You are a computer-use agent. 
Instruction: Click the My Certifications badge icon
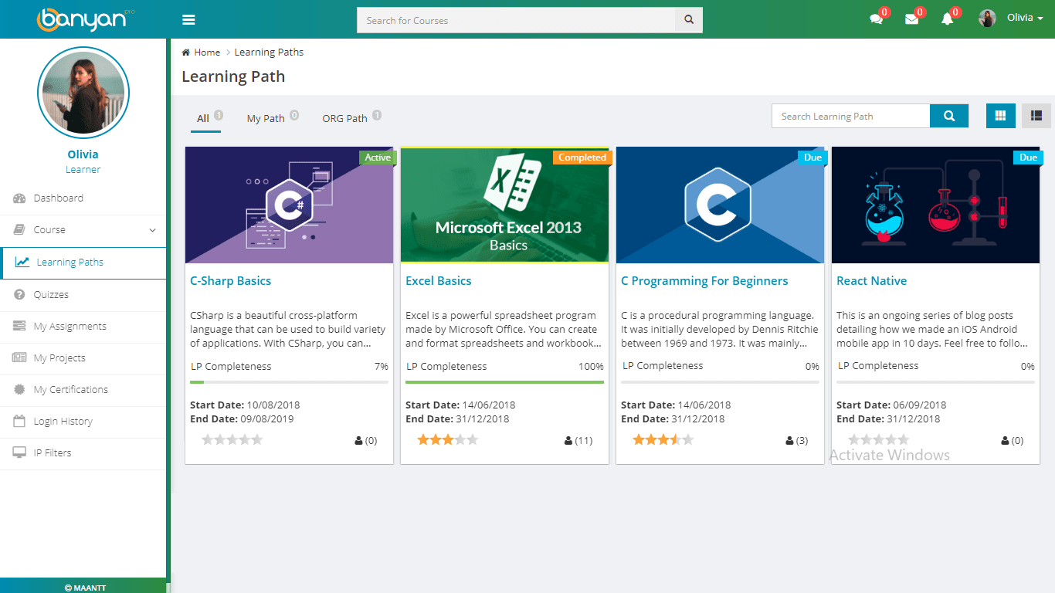click(x=19, y=390)
